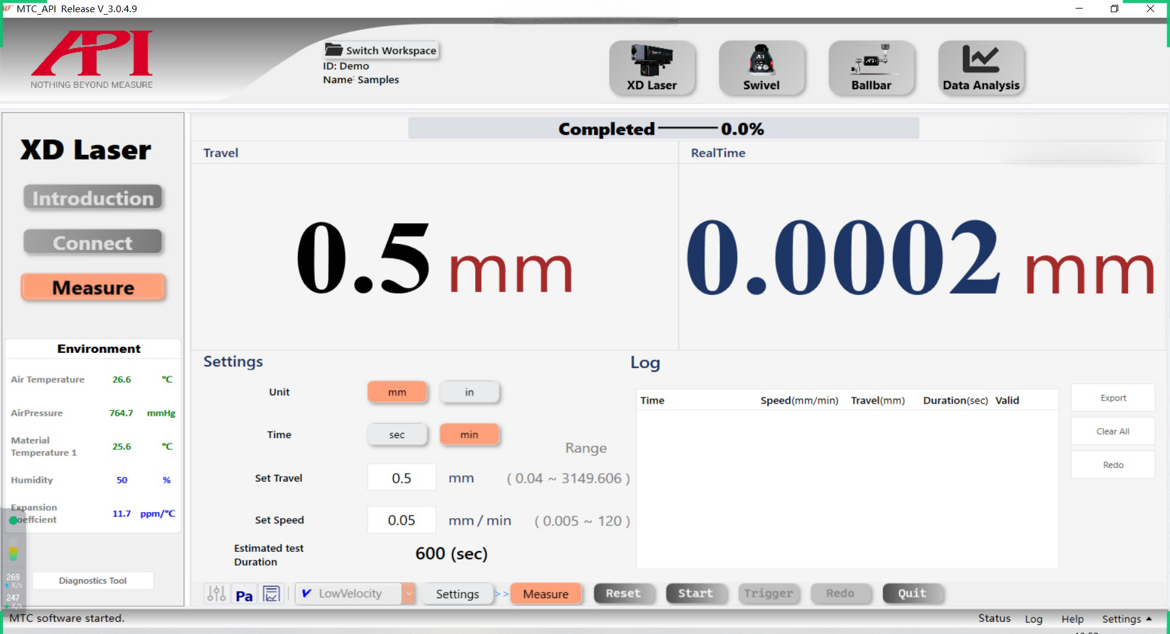Click the Quit button
This screenshot has width=1170, height=634.
point(912,593)
